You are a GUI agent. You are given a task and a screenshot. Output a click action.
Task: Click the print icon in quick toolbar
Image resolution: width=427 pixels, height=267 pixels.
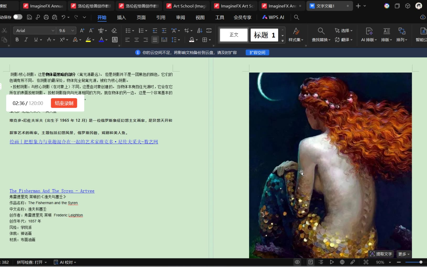point(46,17)
